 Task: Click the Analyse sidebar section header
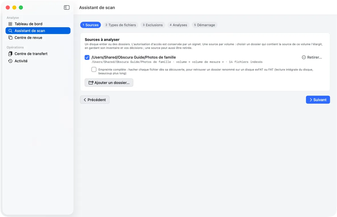tap(13, 18)
